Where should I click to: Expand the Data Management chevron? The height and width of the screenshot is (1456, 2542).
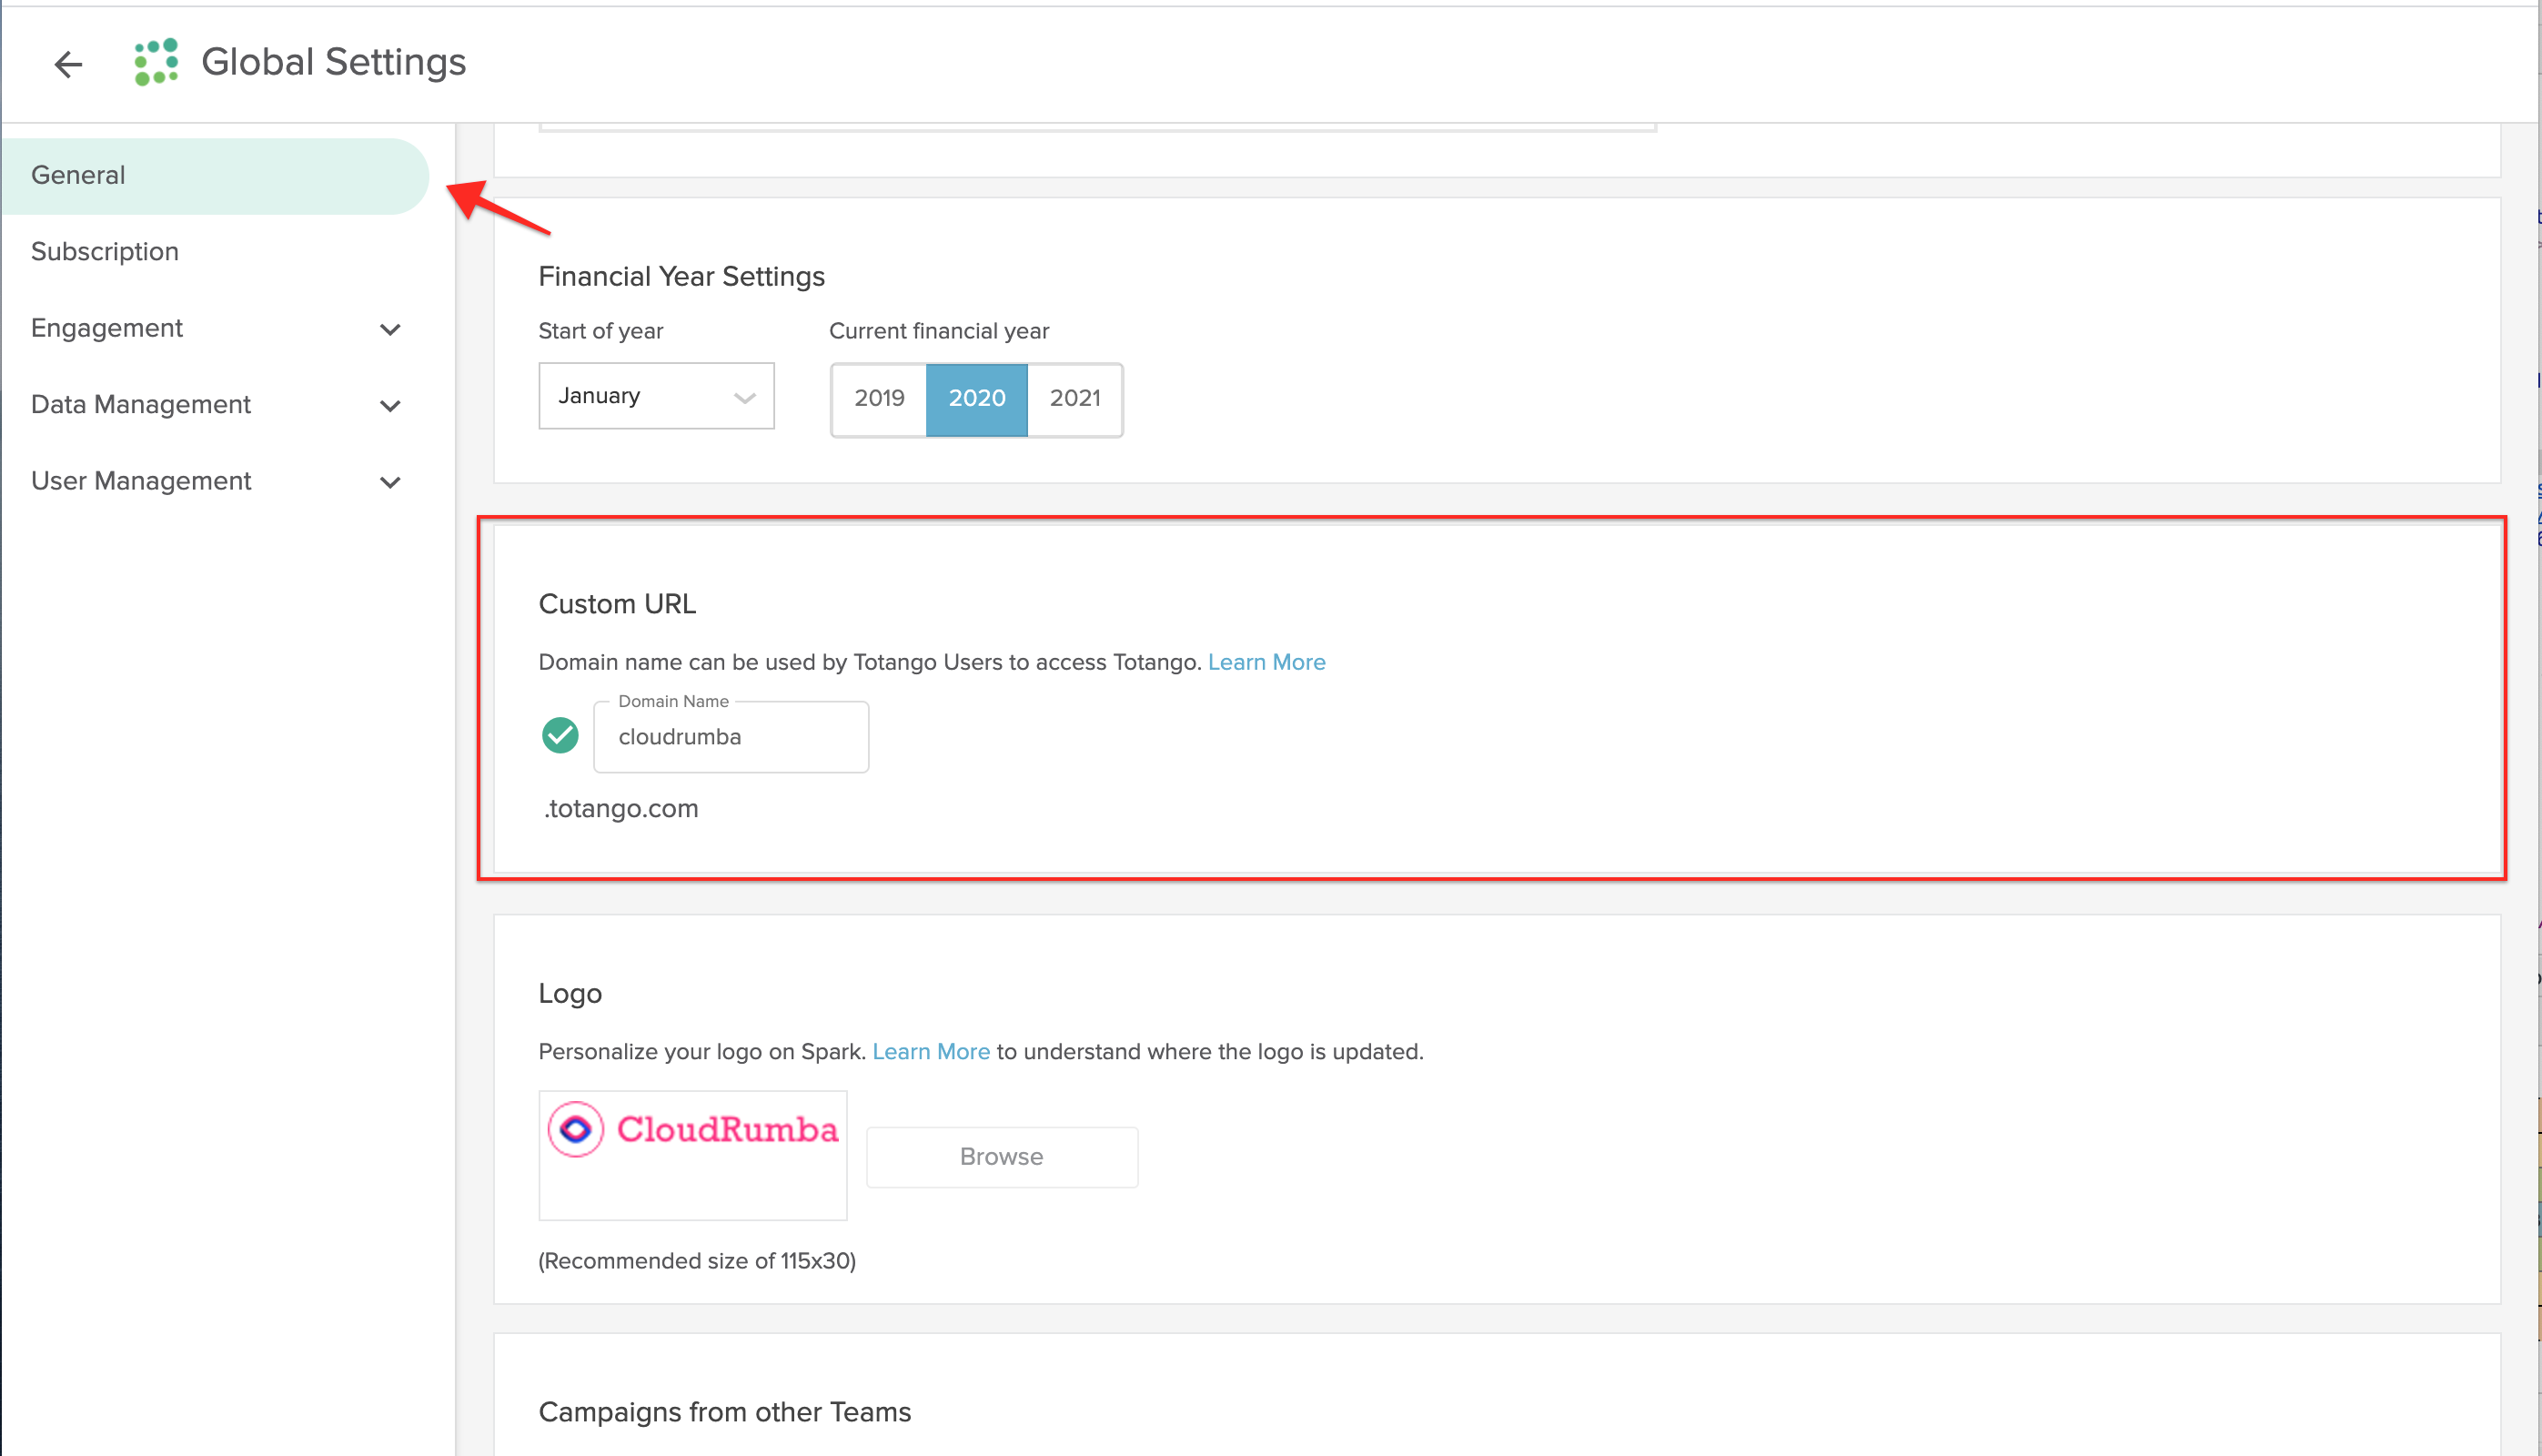(391, 406)
